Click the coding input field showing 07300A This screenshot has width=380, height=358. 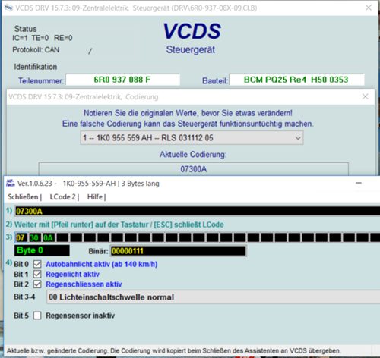(x=198, y=211)
